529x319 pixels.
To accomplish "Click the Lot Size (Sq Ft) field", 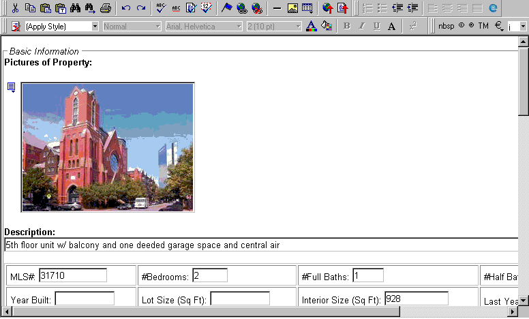I will [x=240, y=299].
